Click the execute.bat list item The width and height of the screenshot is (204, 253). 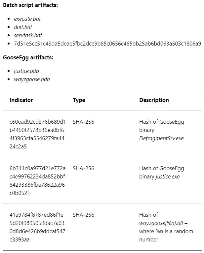point(27,19)
